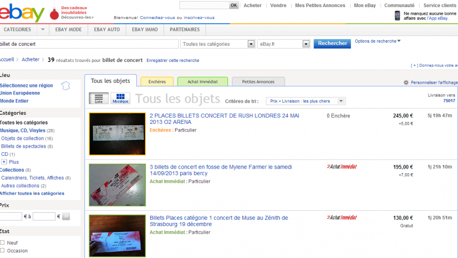Click the Personnaliser l'affichage gear icon
The height and width of the screenshot is (258, 458).
406,82
